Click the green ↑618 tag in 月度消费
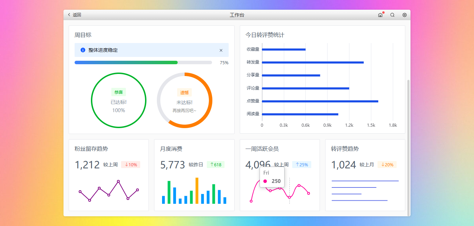This screenshot has height=226, width=474. point(215,165)
